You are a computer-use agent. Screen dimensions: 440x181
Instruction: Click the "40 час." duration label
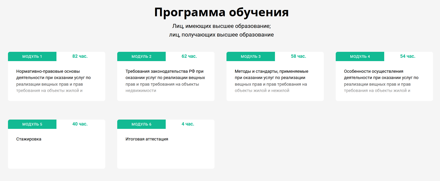pos(80,124)
